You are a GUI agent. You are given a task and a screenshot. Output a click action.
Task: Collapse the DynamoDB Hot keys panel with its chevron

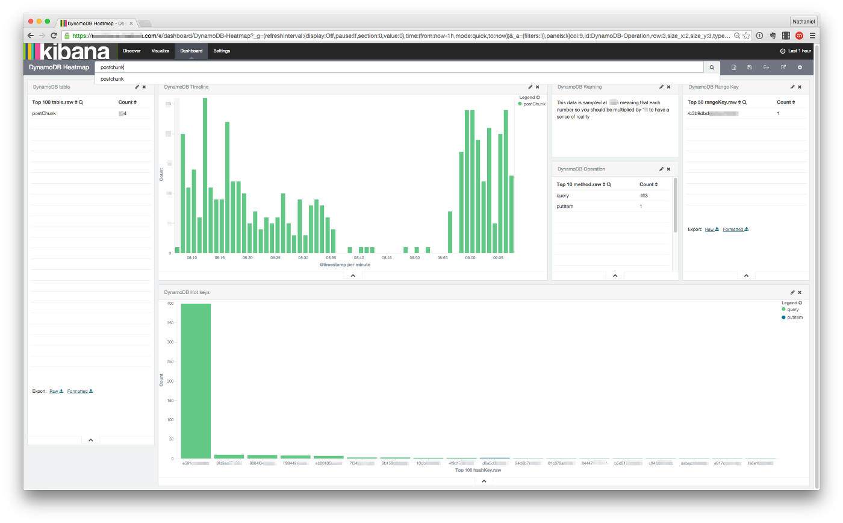click(483, 480)
